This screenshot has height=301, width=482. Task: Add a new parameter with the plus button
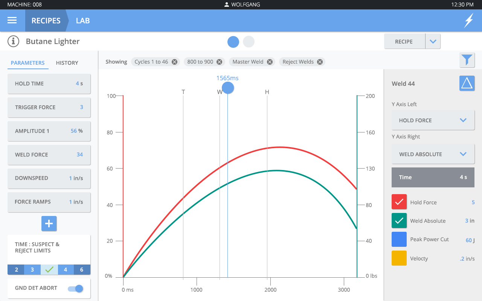pos(49,223)
